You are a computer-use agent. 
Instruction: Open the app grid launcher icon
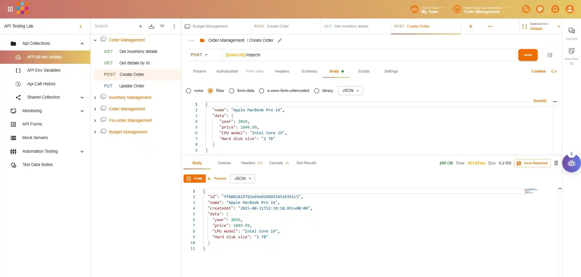(x=10, y=9)
